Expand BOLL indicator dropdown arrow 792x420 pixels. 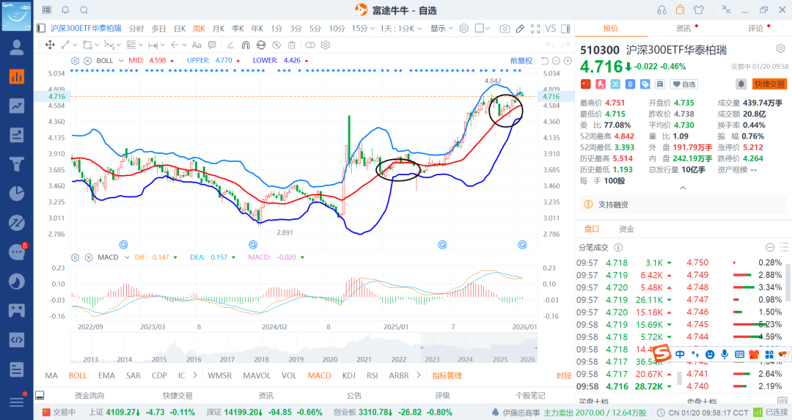pos(121,61)
